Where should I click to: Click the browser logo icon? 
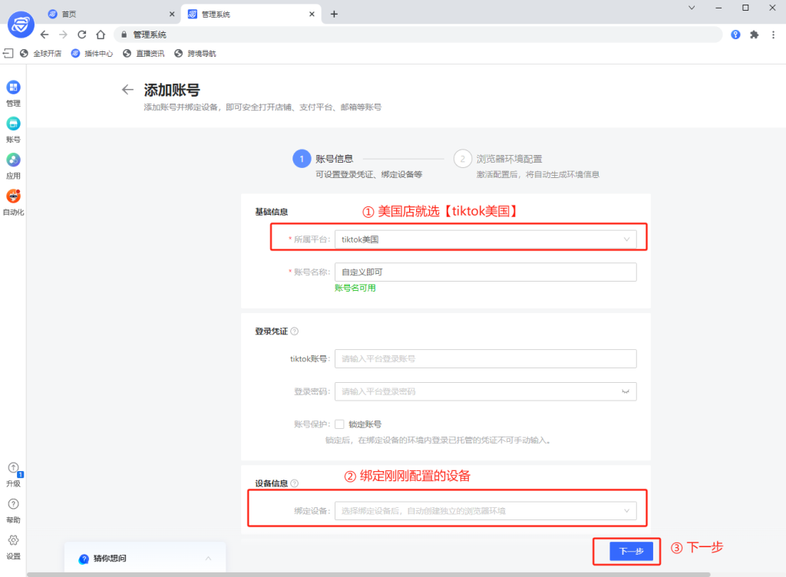pos(21,24)
